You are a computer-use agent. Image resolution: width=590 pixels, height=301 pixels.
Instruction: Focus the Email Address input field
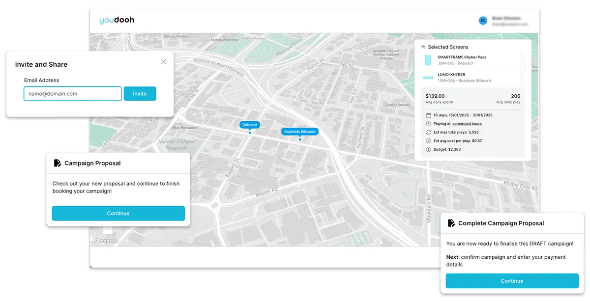(72, 94)
